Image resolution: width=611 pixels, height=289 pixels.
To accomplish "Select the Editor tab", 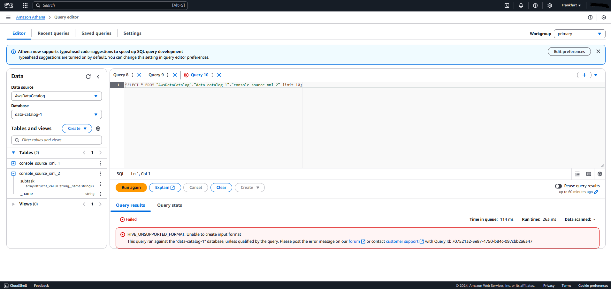I will [19, 33].
